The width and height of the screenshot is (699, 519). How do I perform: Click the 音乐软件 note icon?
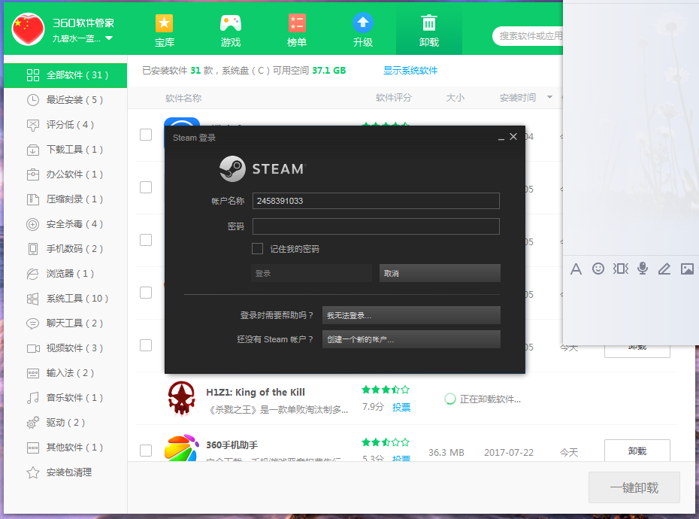[x=32, y=398]
